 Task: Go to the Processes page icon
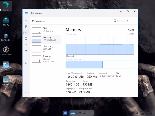(x=26, y=26)
